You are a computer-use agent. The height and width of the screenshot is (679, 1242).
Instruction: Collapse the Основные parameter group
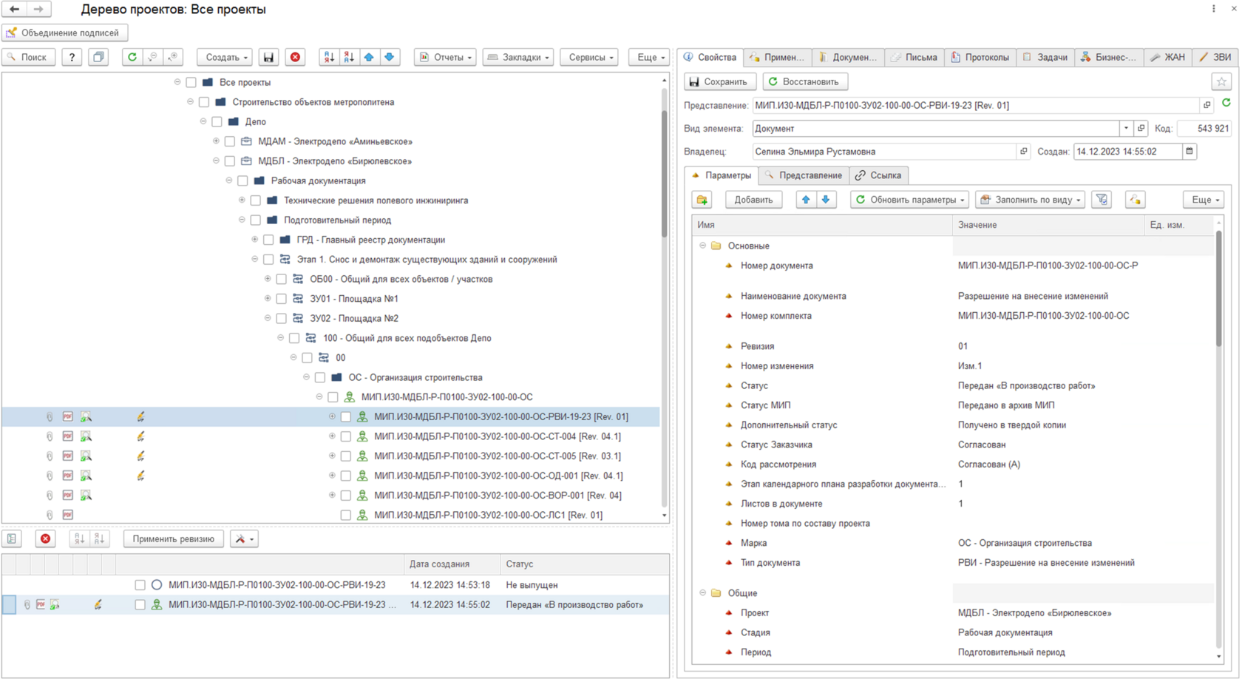[x=702, y=246]
